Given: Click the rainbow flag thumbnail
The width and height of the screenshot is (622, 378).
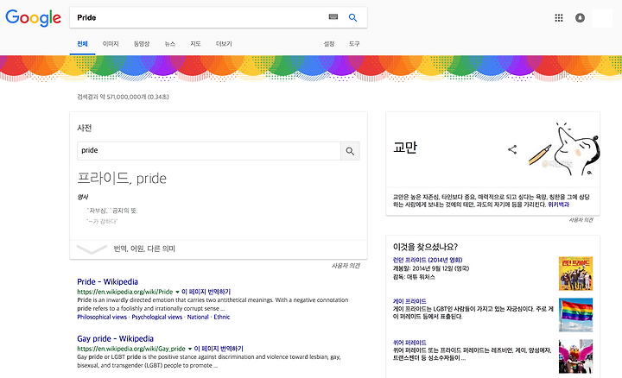Looking at the screenshot, I should click(575, 315).
